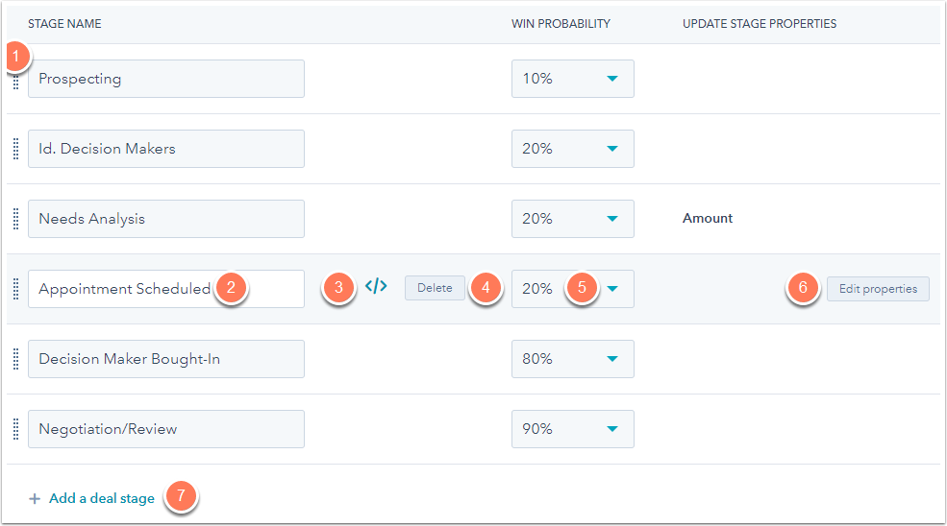Click the code icon for Appointment Scheduled
This screenshot has width=947, height=526.
click(376, 286)
